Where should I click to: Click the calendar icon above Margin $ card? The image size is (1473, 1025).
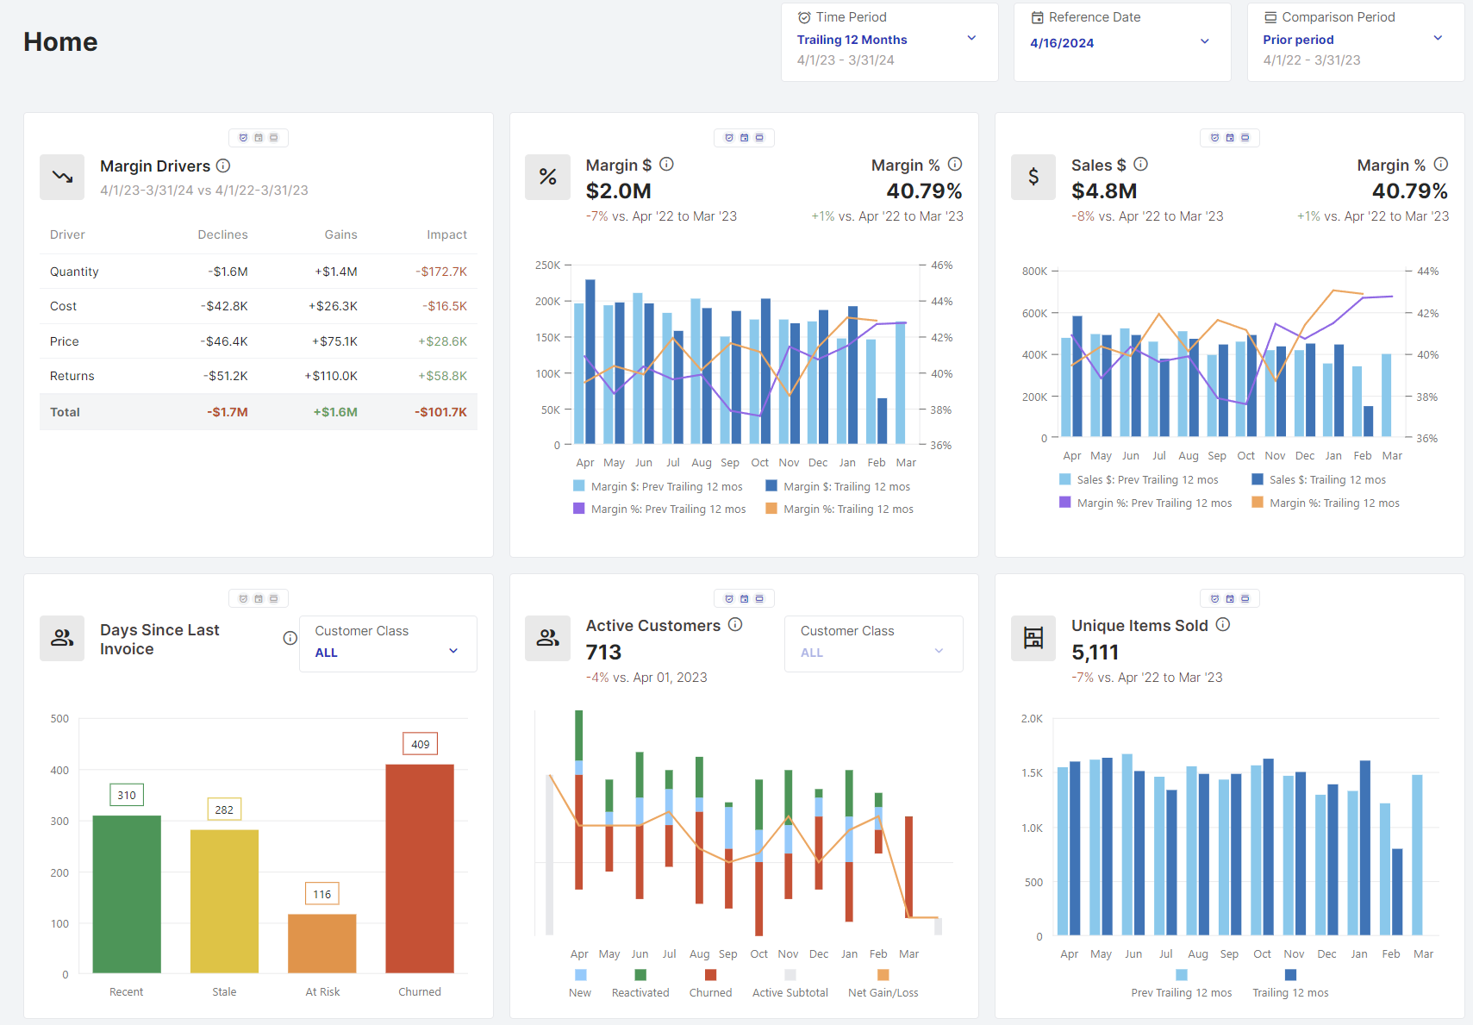point(744,138)
